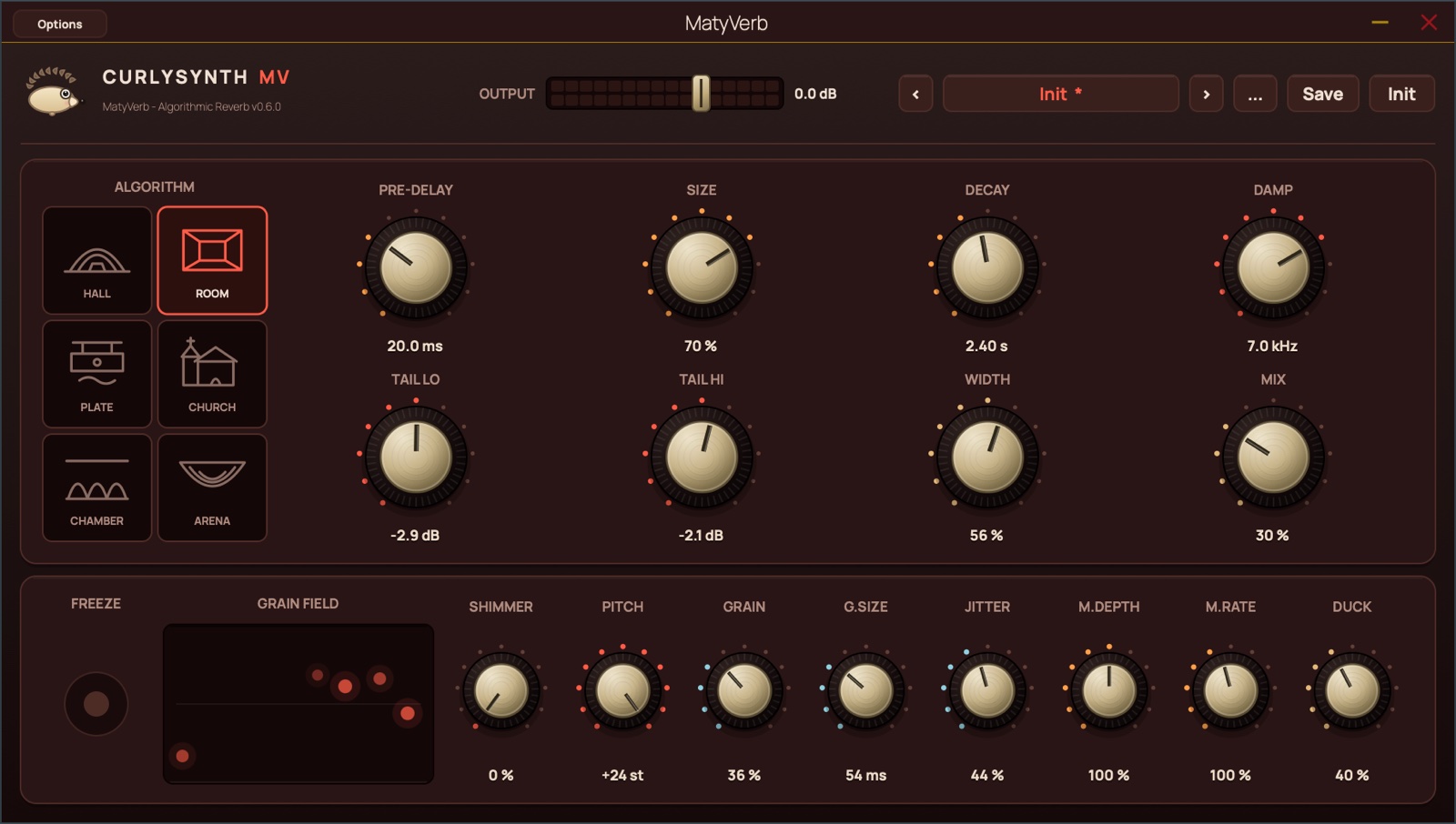Select the Room reverb algorithm

coord(212,260)
